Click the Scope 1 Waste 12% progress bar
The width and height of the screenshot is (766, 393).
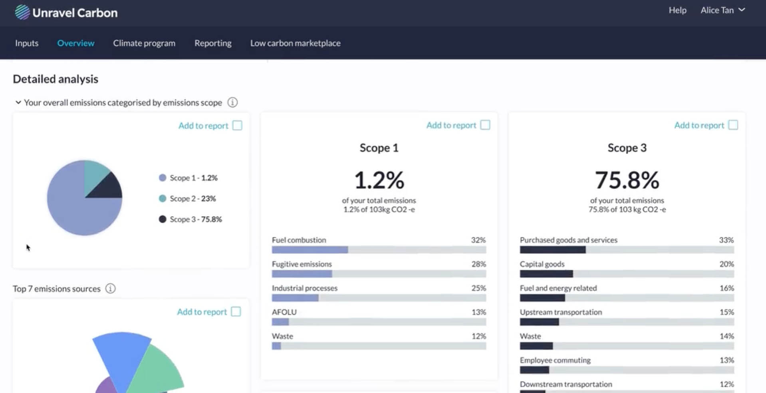(x=379, y=346)
